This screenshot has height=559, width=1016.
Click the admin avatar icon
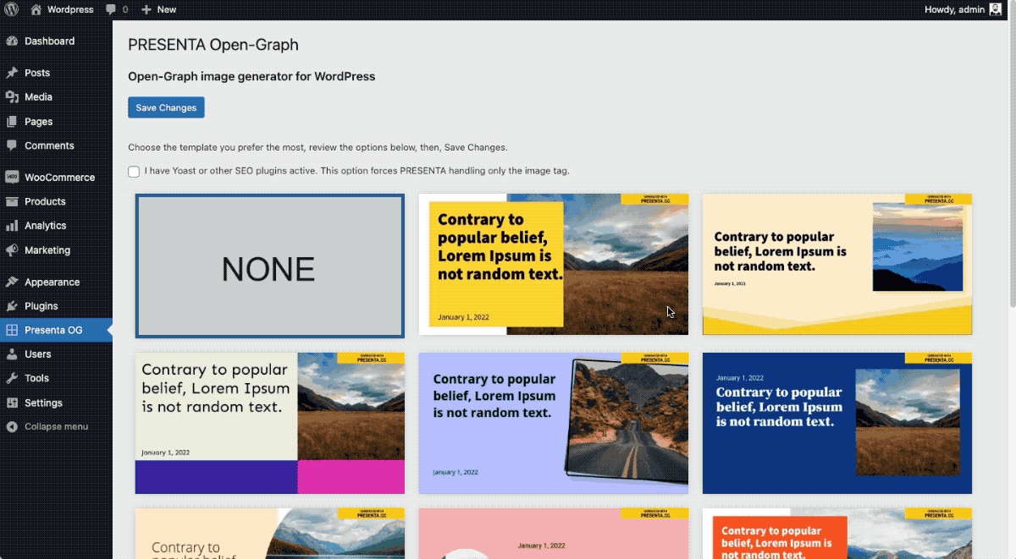click(995, 9)
